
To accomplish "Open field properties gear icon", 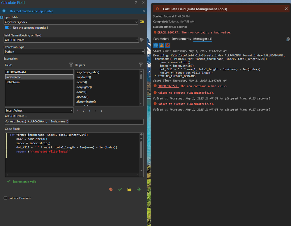I will [x=142, y=40].
